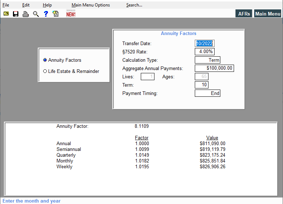Open the File menu

coord(6,5)
